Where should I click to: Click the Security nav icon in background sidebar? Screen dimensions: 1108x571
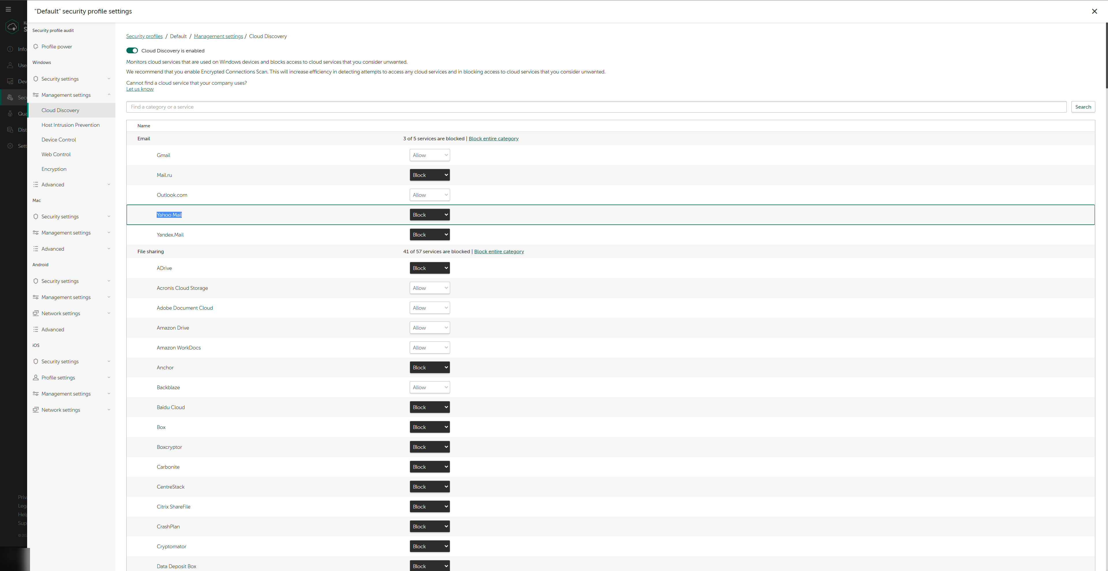point(10,97)
